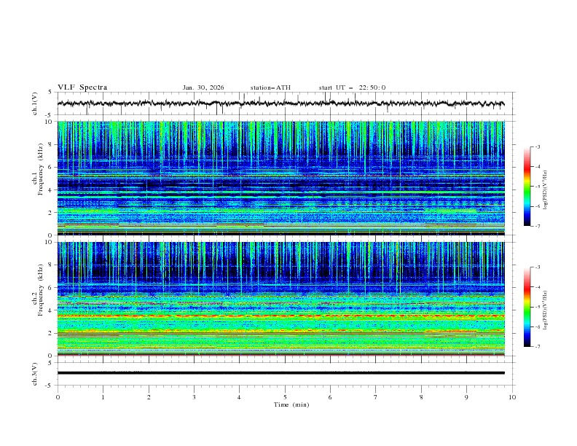Click the VLF Spectra title text
The image size is (577, 446).
82,87
